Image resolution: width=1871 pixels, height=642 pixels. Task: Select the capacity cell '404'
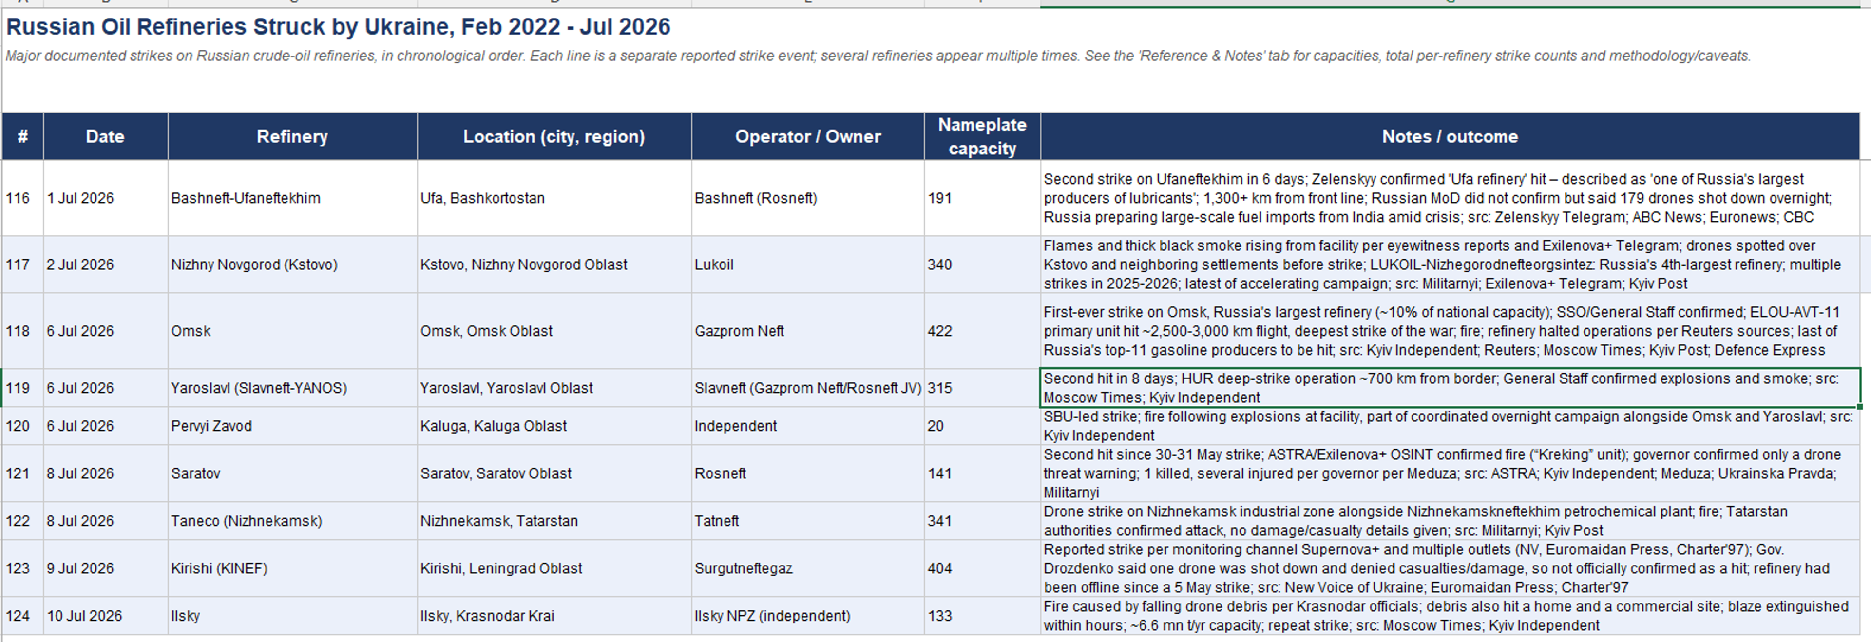(x=982, y=568)
